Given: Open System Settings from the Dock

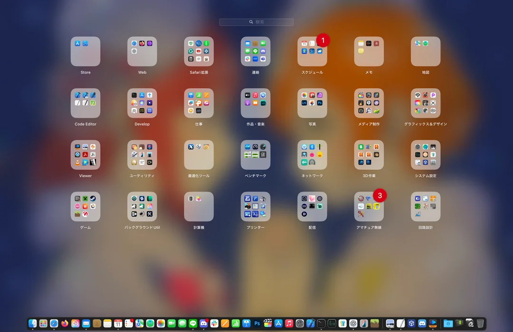Looking at the screenshot, I should pyautogui.click(x=300, y=323).
